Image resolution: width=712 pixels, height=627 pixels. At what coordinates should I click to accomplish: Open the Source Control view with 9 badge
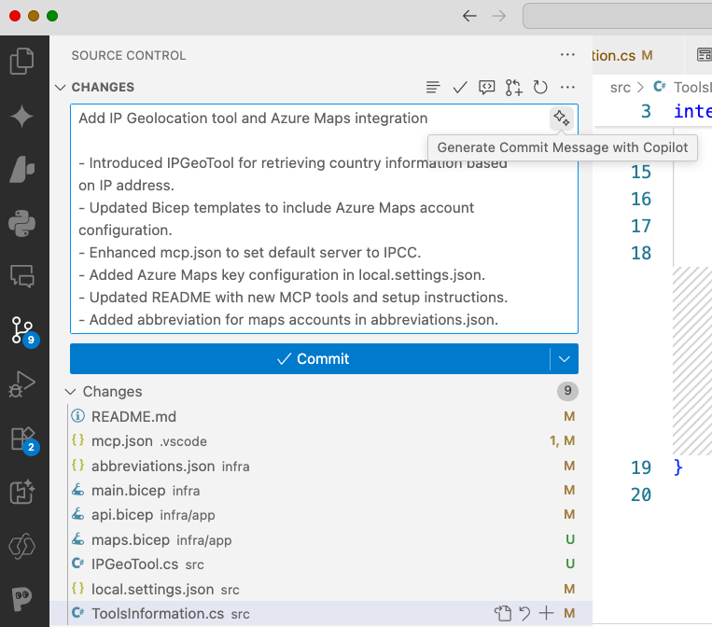tap(23, 331)
